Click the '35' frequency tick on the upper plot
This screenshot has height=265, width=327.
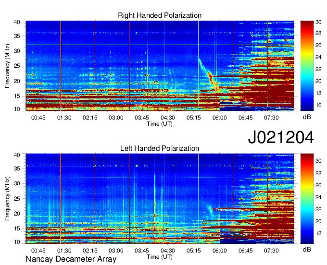17,36
